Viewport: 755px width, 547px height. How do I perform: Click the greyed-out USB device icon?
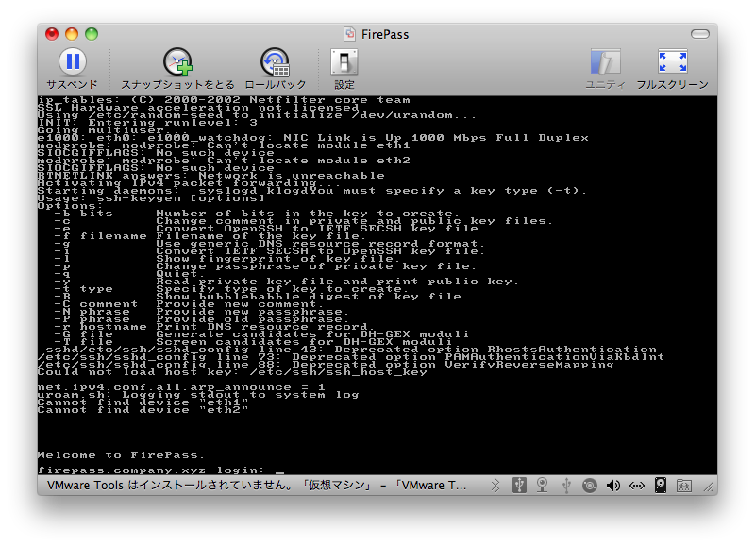(x=566, y=486)
